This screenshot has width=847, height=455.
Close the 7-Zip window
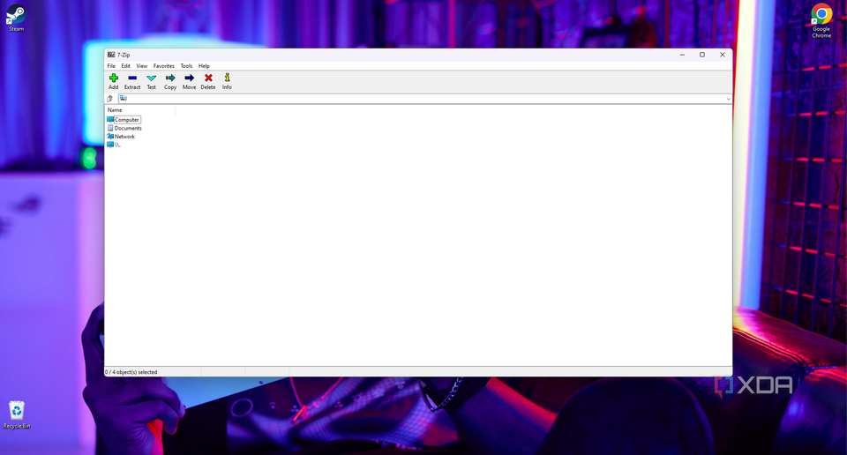point(723,55)
